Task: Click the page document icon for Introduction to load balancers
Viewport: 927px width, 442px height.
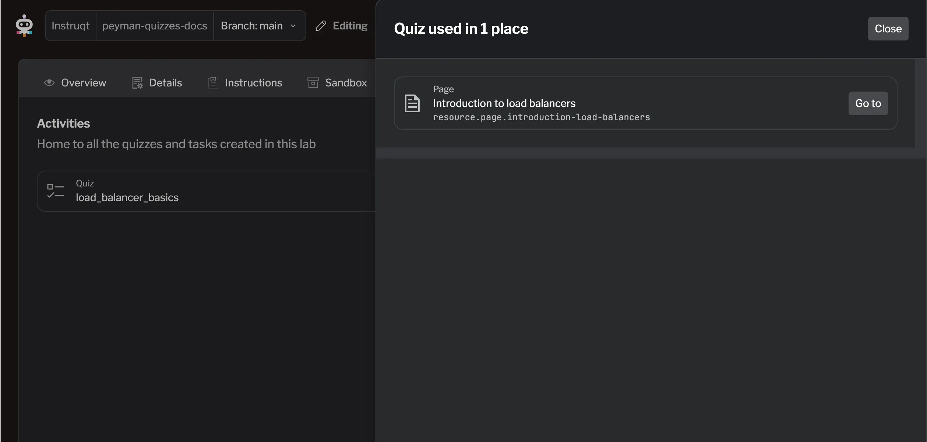Action: 412,103
